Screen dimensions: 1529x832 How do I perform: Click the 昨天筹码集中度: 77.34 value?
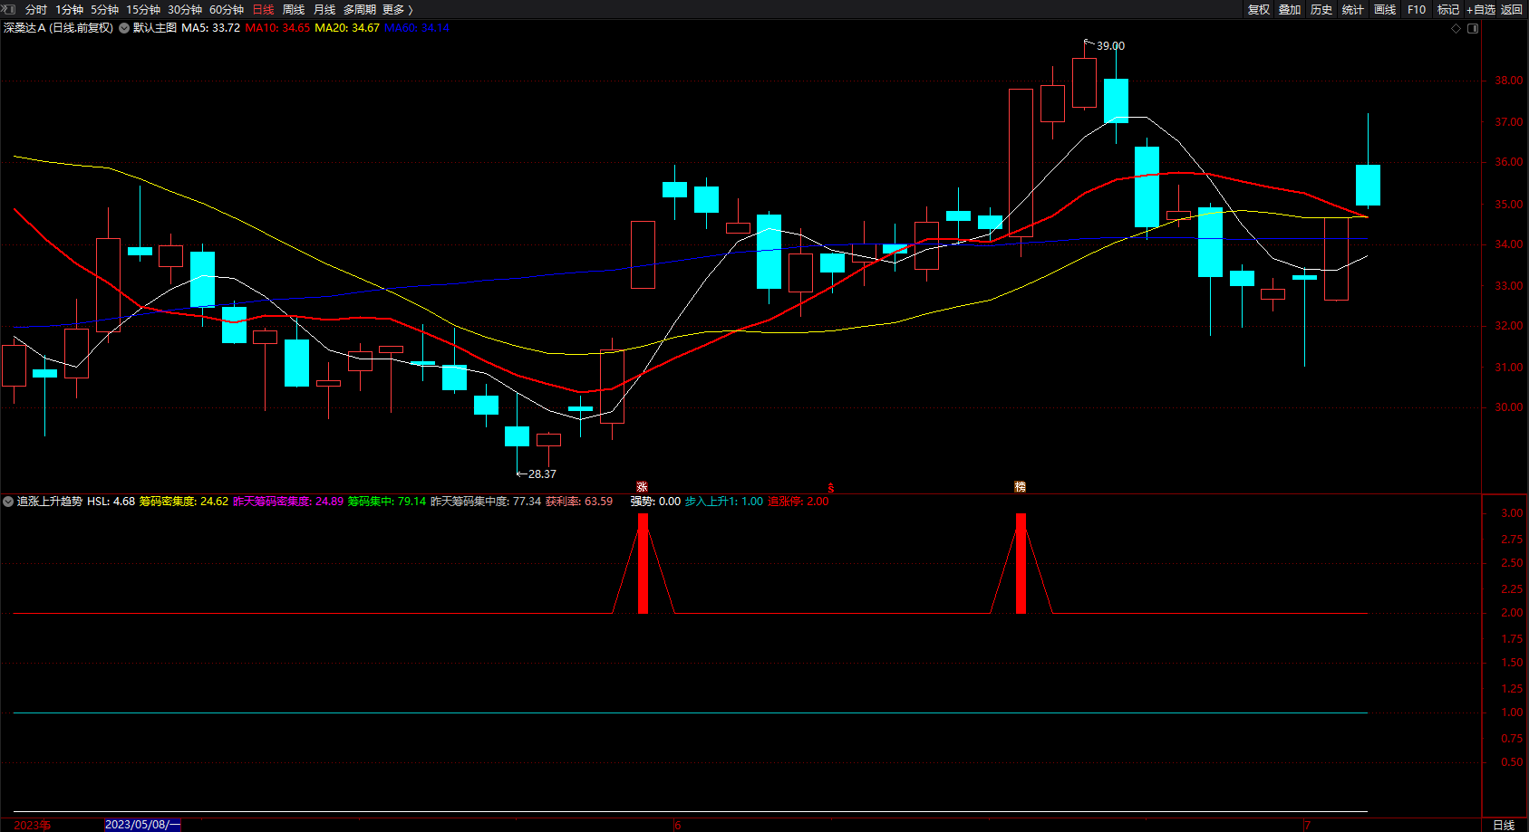click(486, 502)
